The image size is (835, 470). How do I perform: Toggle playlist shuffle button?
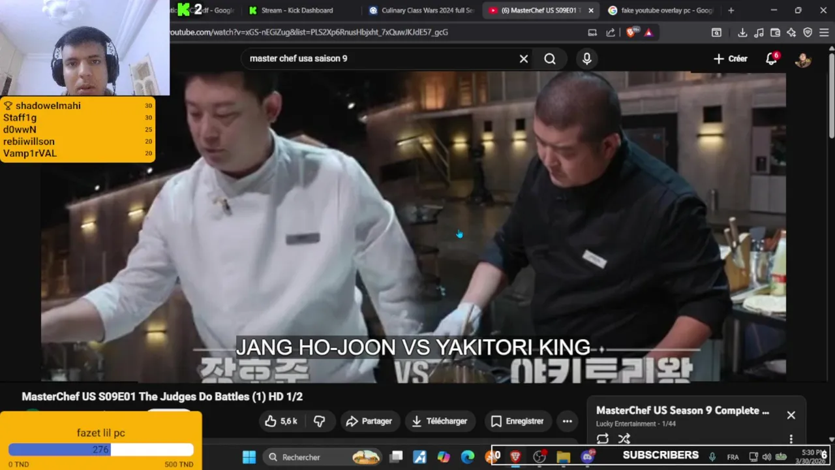pyautogui.click(x=624, y=439)
